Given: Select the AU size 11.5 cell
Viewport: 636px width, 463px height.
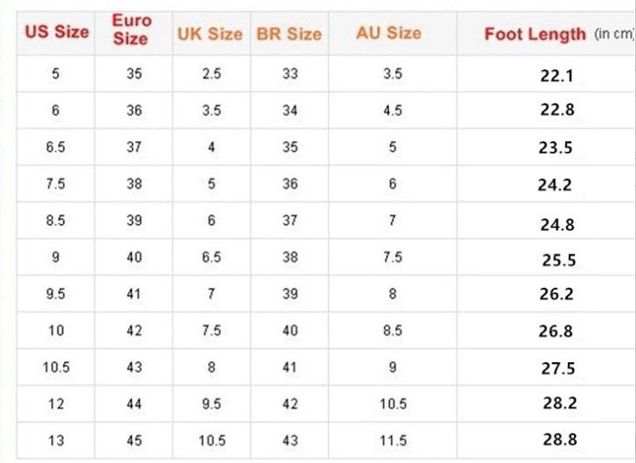Looking at the screenshot, I should coord(393,441).
